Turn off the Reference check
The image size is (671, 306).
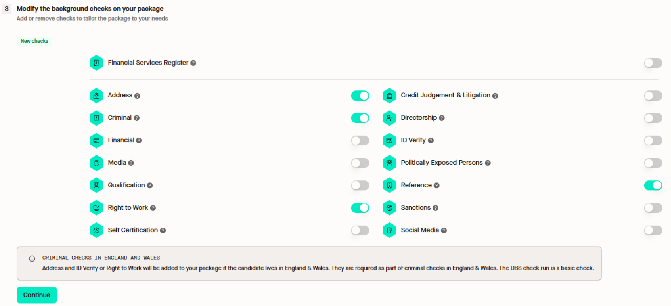click(x=653, y=185)
